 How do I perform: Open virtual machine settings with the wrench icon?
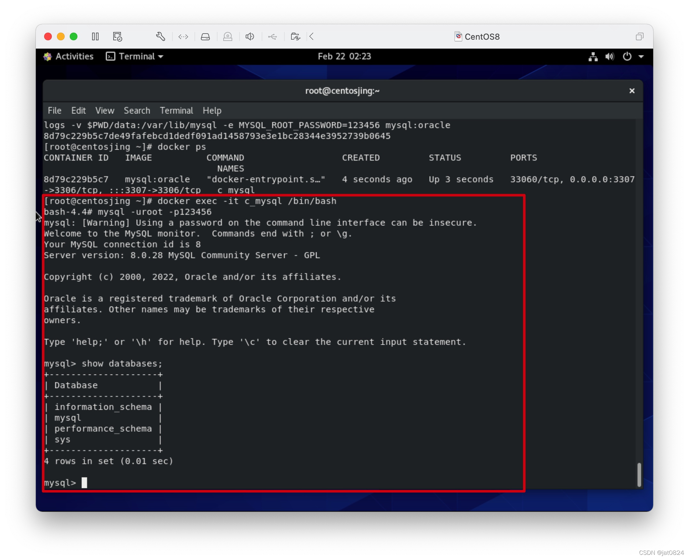point(161,36)
